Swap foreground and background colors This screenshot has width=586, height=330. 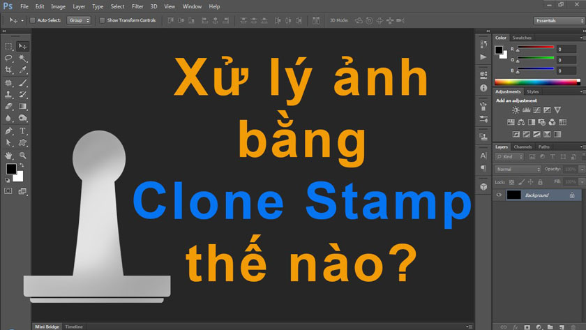coord(22,165)
